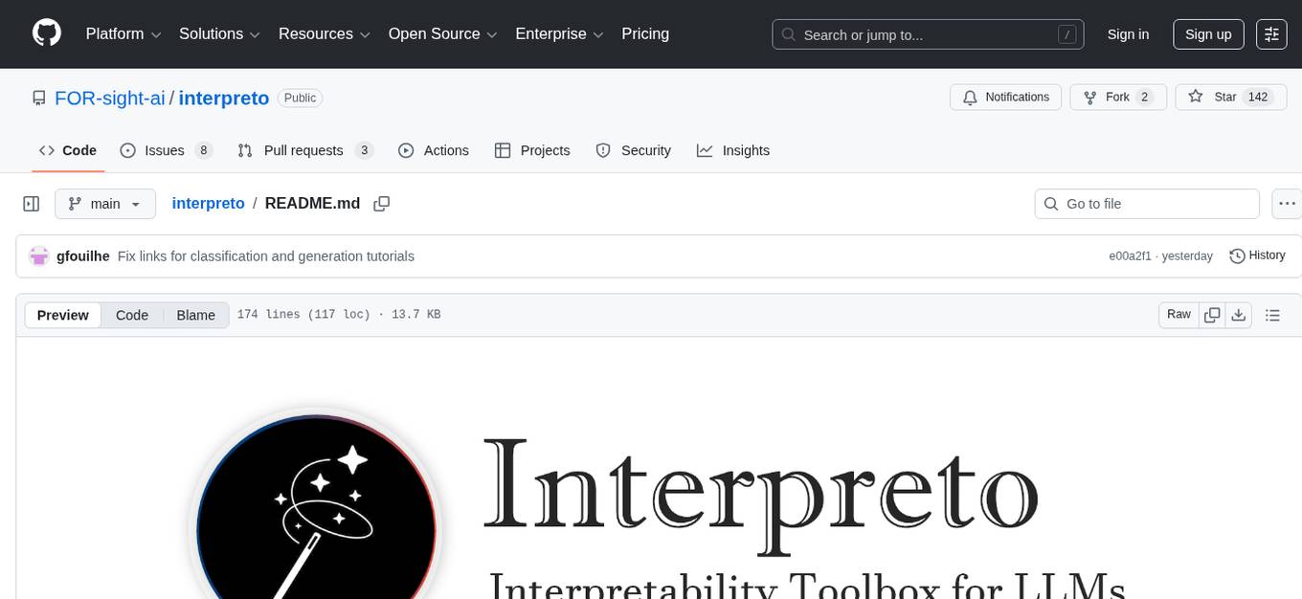Toggle the file tree side panel
The image size is (1302, 599).
click(x=31, y=203)
